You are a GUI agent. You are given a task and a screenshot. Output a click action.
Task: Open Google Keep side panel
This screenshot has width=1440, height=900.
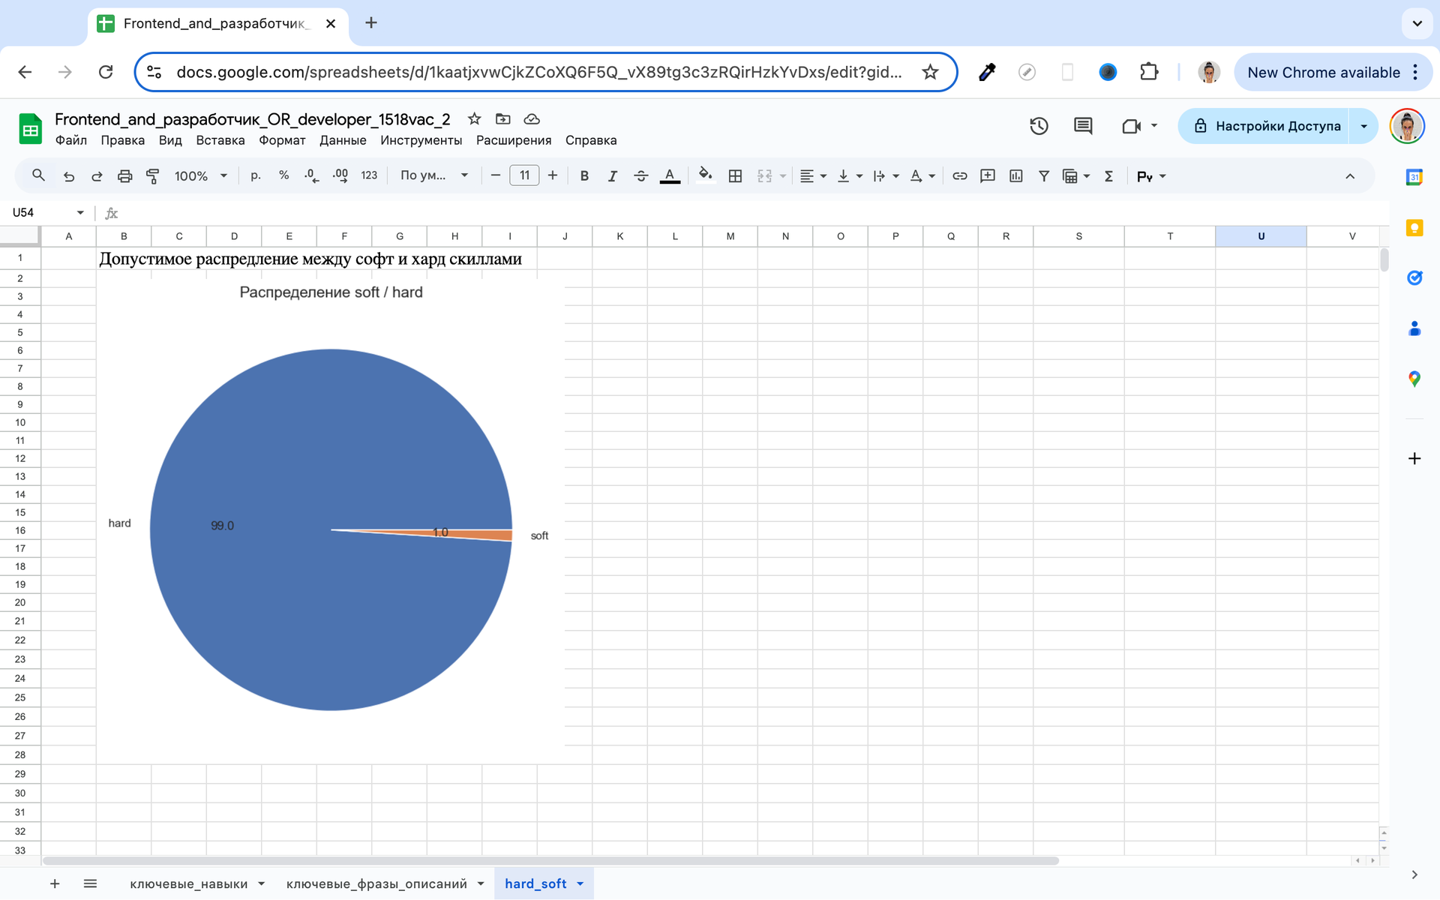[x=1414, y=228]
